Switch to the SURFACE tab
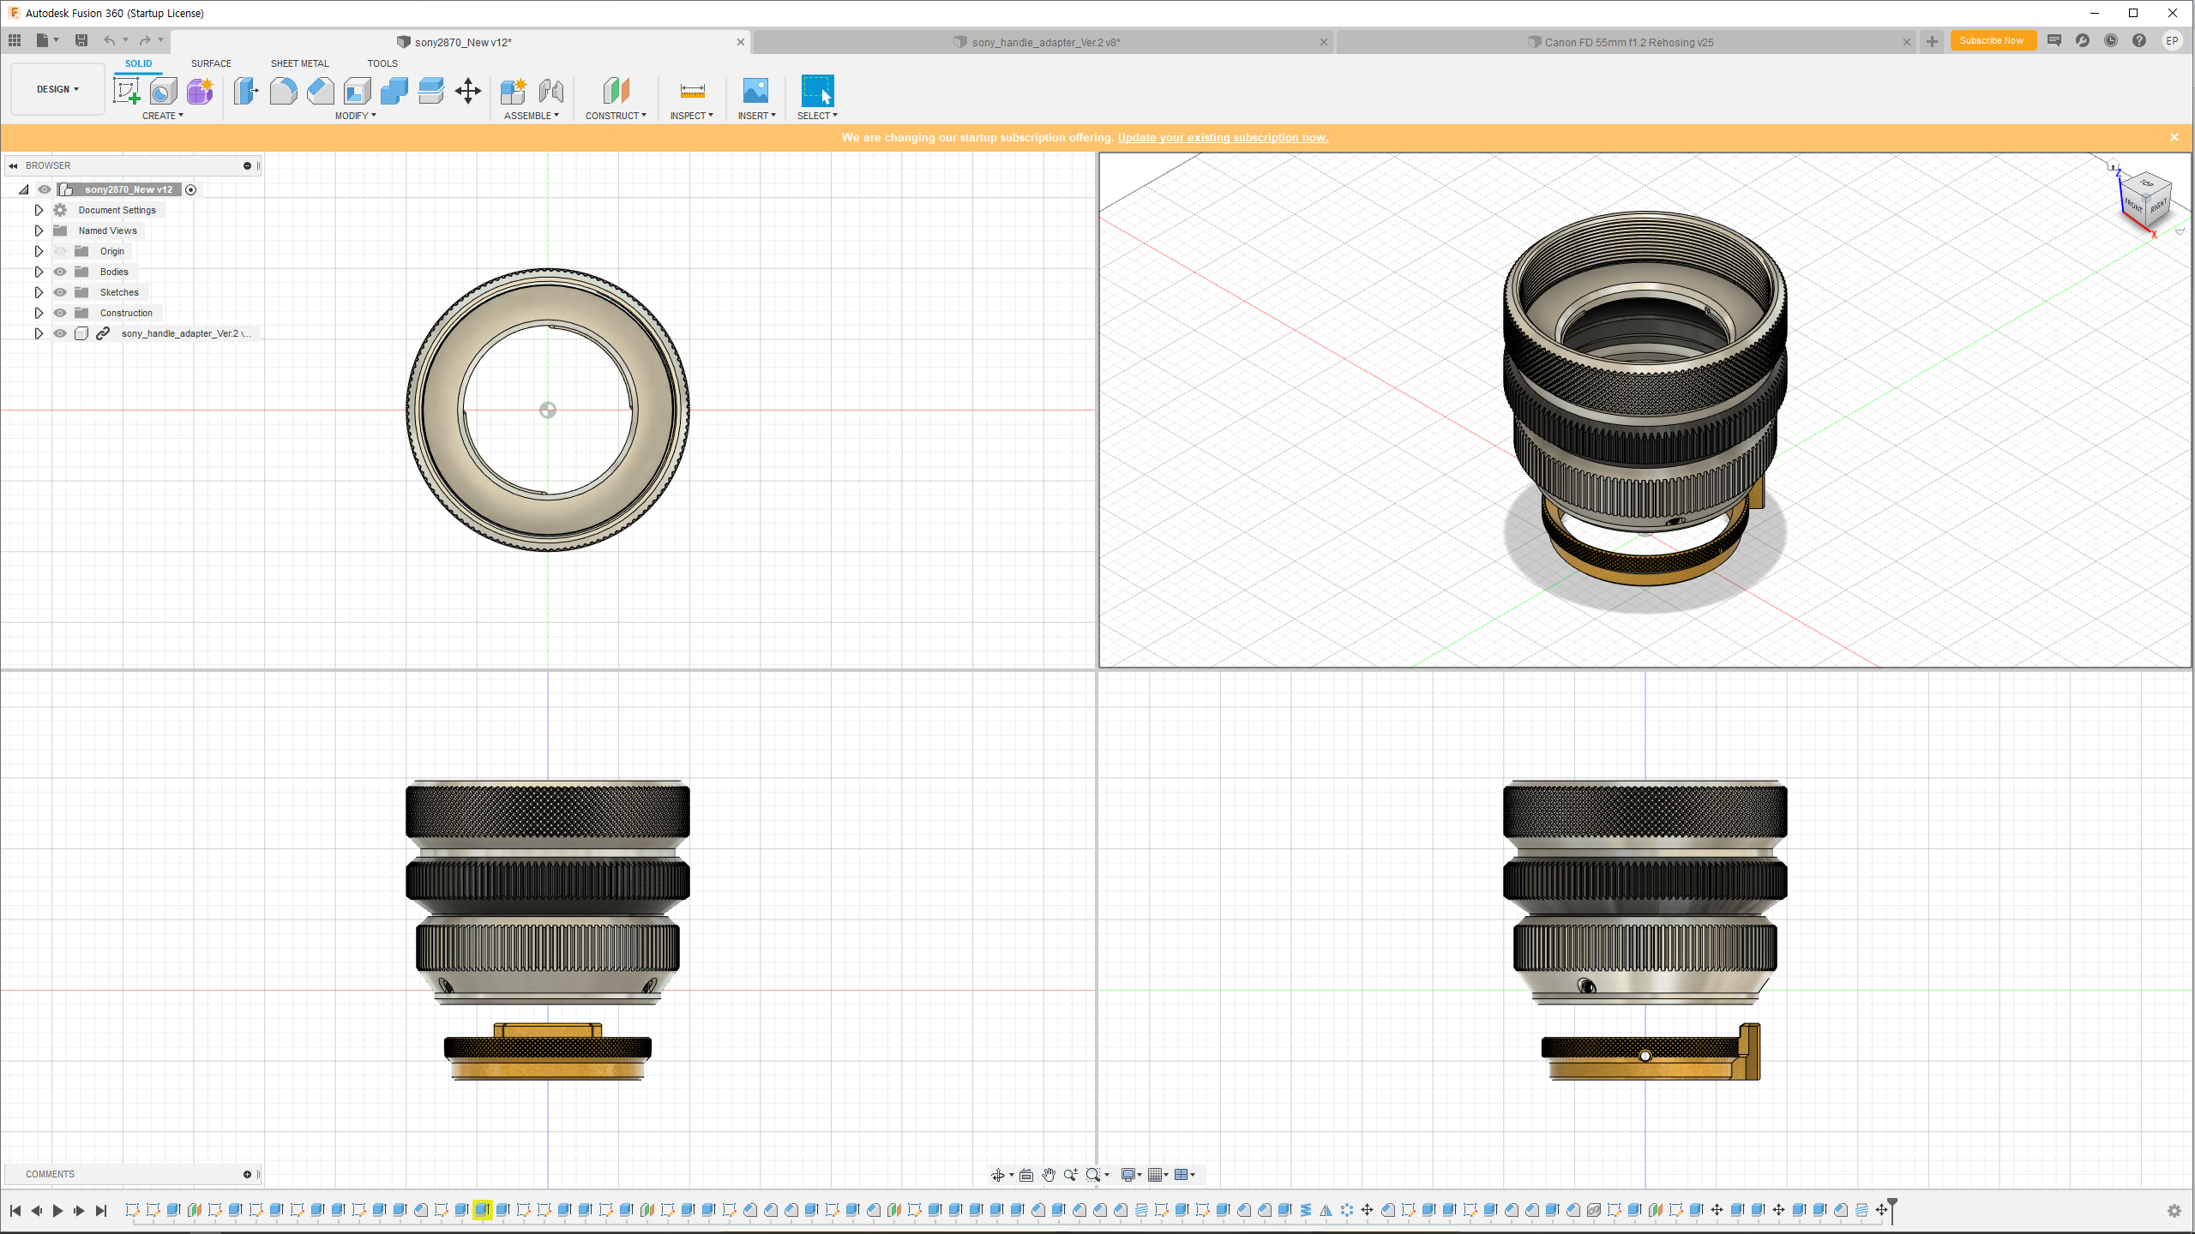Screen dimensions: 2195x1234 click(211, 63)
